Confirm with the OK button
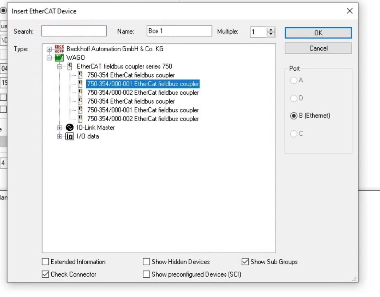 tap(318, 33)
